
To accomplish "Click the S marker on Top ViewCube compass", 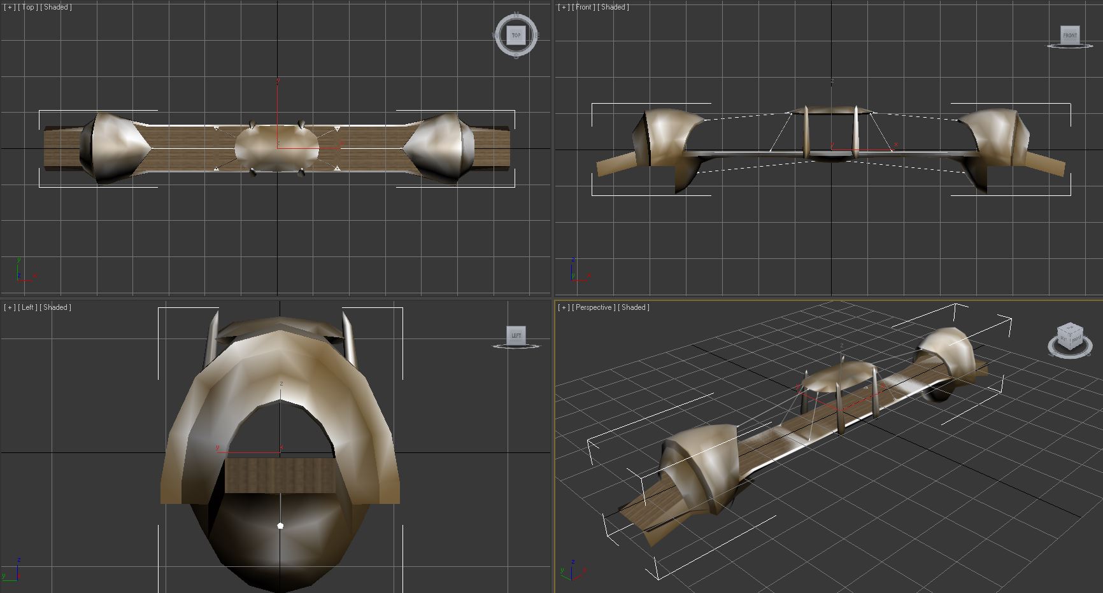I will [516, 56].
